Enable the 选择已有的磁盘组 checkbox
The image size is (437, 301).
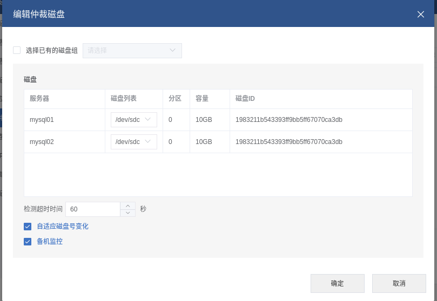17,50
